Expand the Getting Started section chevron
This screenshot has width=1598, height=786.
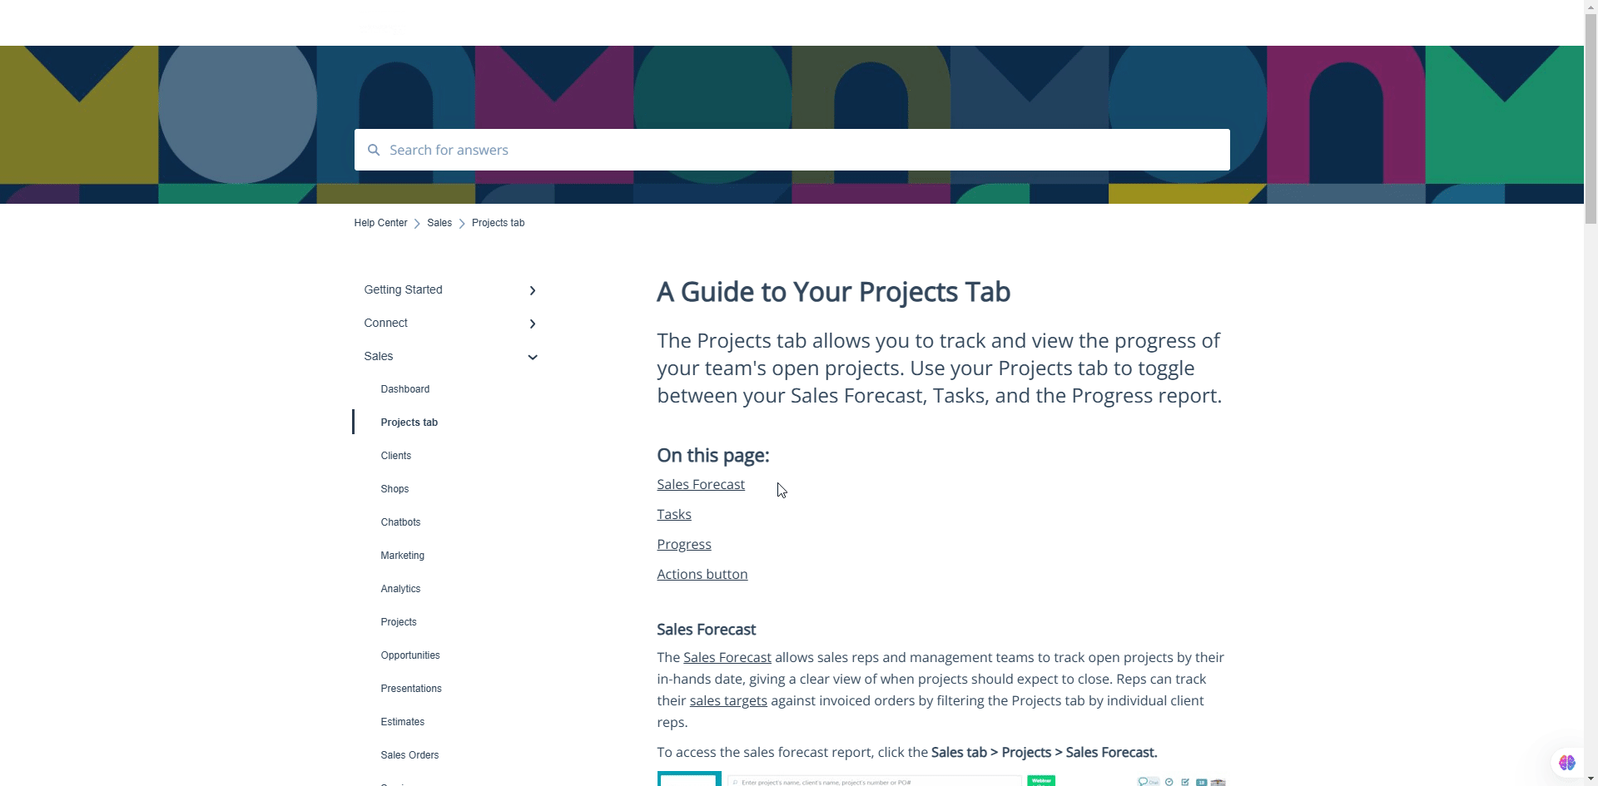(533, 290)
